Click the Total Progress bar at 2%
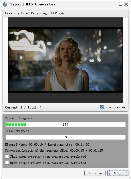Screen dimensions: 131x179 [x=65, y=137]
